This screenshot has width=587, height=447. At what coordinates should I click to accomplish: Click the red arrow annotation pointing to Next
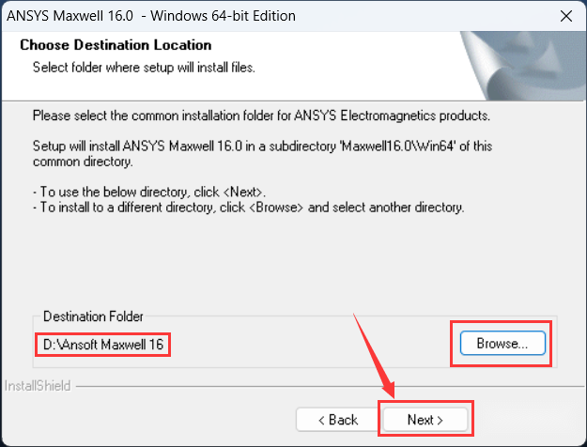[x=373, y=356]
